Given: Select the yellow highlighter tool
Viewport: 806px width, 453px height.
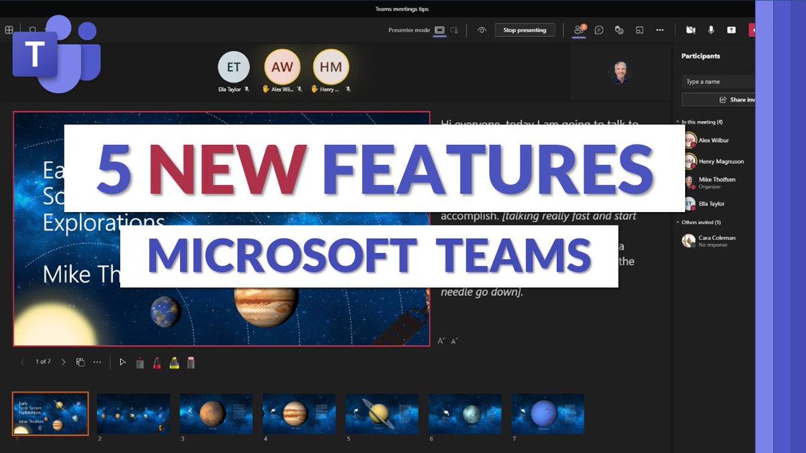Looking at the screenshot, I should coord(174,362).
